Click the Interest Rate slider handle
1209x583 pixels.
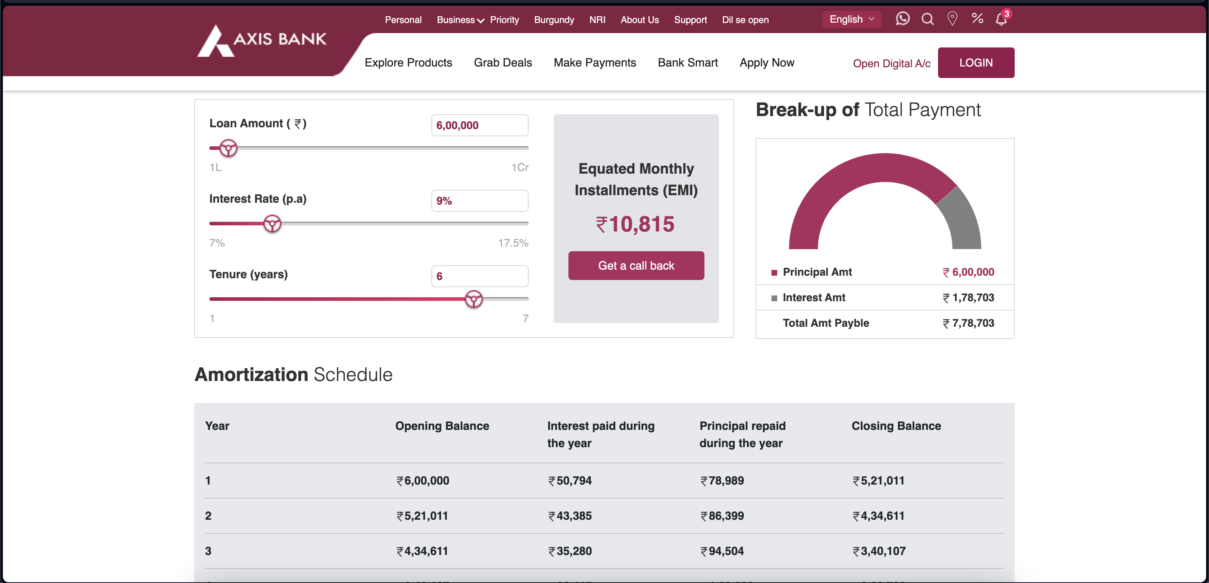click(x=272, y=224)
